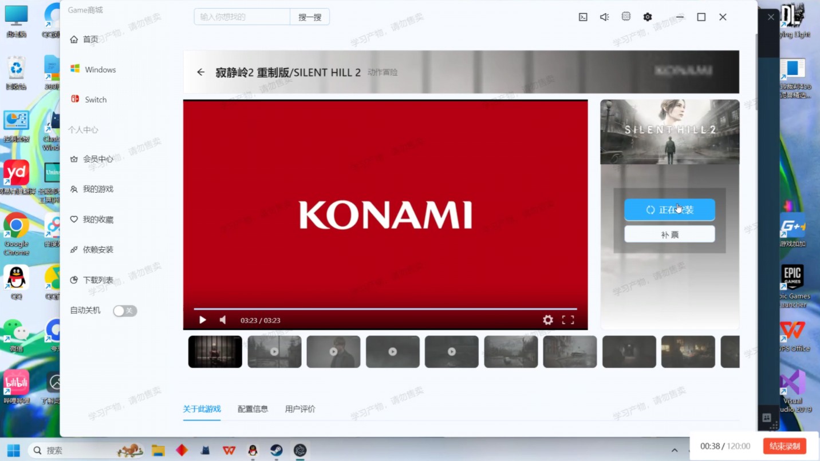Open 控制面板 desktop shortcut

[16, 127]
